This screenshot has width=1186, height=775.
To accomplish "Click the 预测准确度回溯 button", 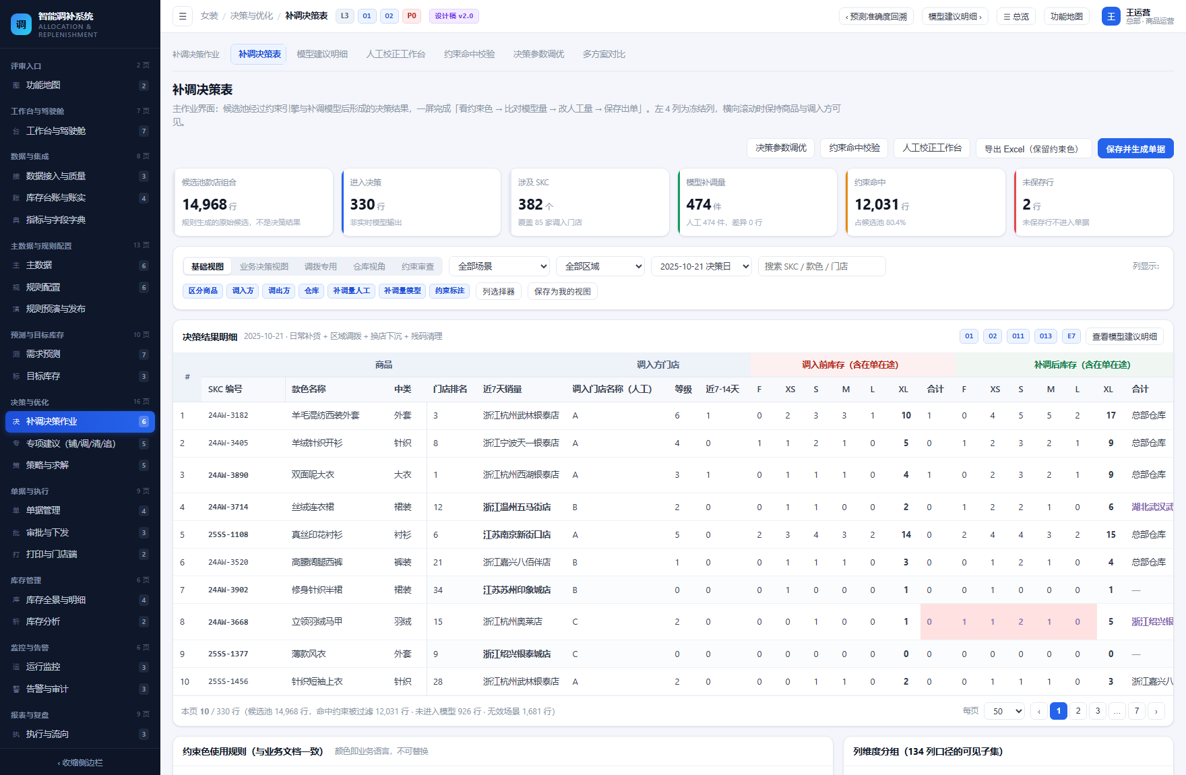I will click(876, 16).
